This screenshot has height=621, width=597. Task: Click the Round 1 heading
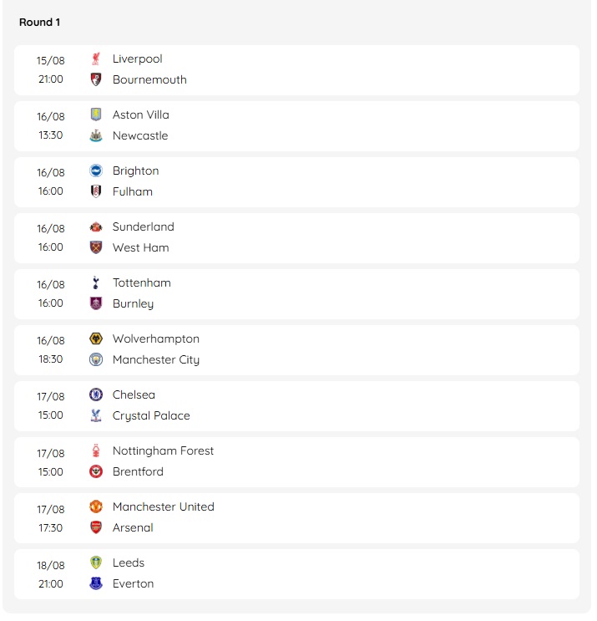coord(39,23)
